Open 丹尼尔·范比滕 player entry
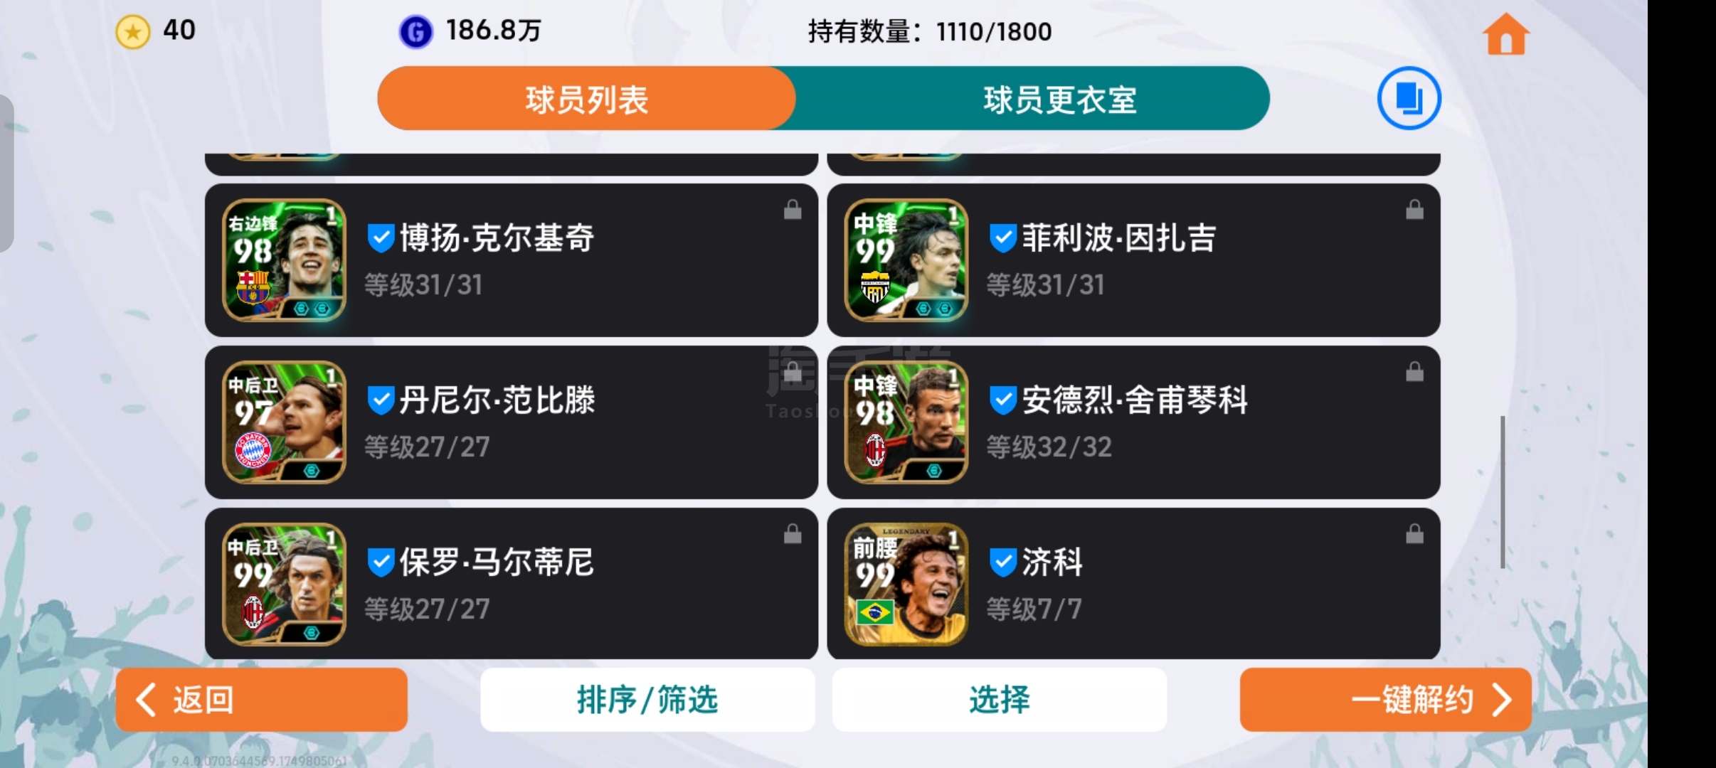The width and height of the screenshot is (1716, 768). coord(511,422)
